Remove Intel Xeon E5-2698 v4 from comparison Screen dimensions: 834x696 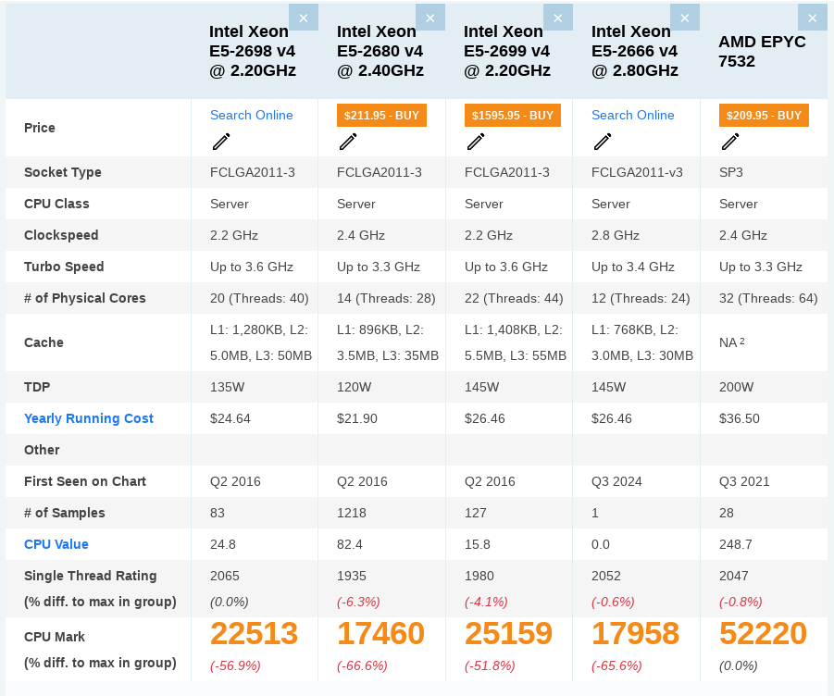pos(304,18)
